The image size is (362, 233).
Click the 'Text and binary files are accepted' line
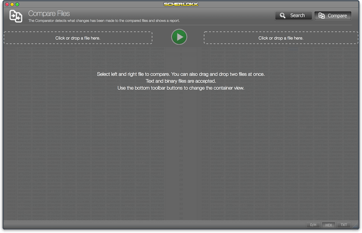pyautogui.click(x=181, y=81)
